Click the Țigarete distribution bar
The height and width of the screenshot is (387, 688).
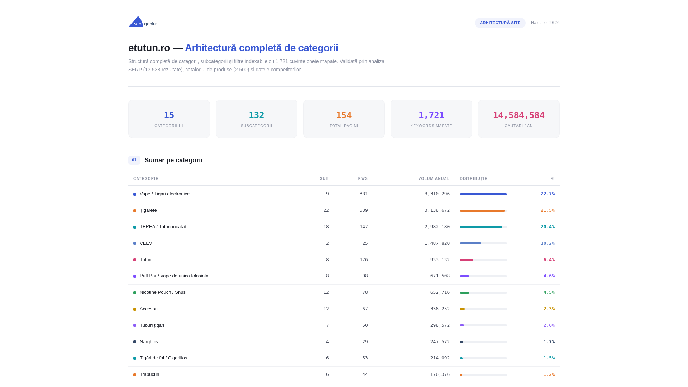(483, 211)
